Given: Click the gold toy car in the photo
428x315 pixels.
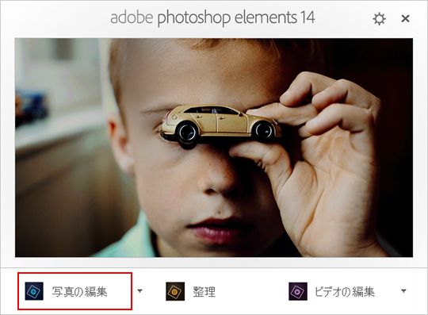Looking at the screenshot, I should point(220,125).
